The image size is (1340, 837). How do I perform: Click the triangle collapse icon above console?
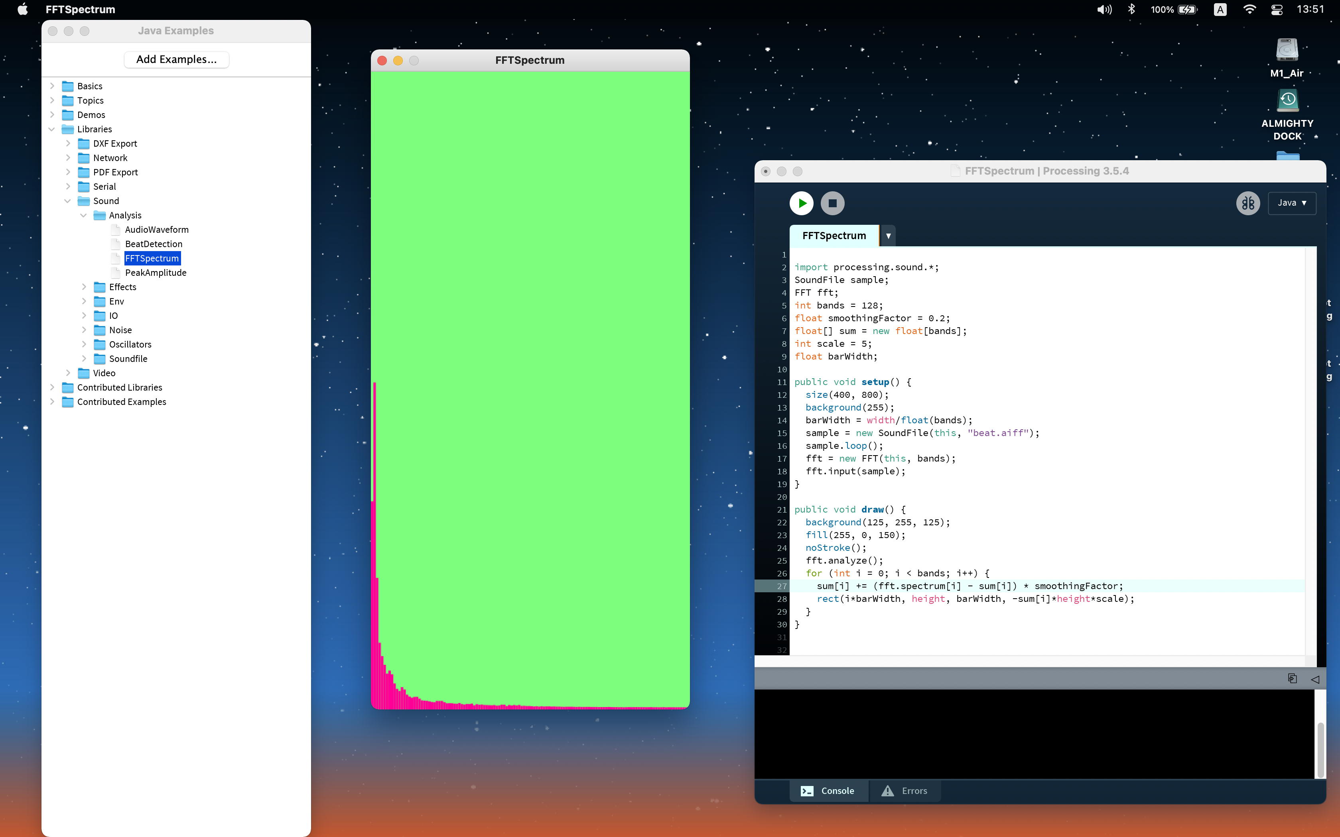[x=1315, y=679]
